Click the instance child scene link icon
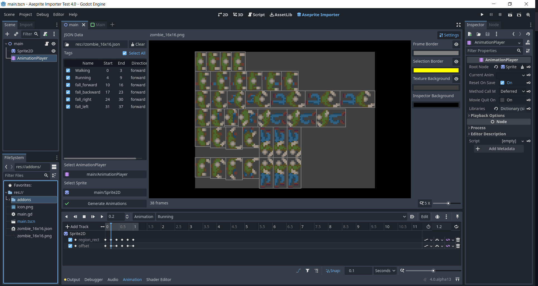The height and width of the screenshot is (286, 538). (16, 34)
